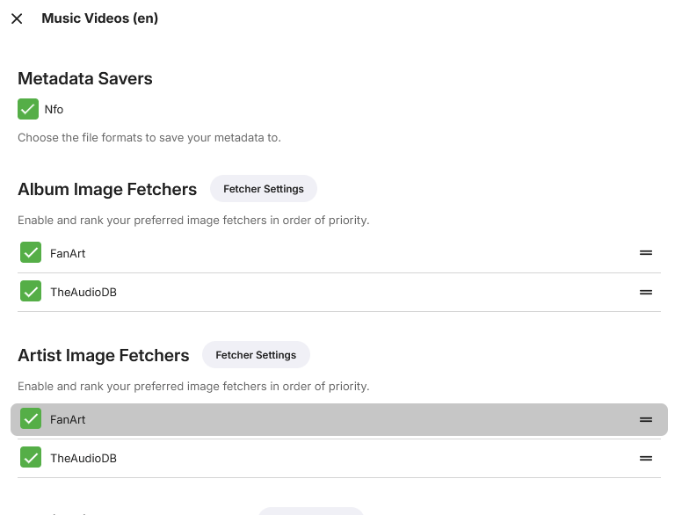Click the Metadata Savers section heading
Image resolution: width=682 pixels, height=515 pixels.
pos(85,78)
